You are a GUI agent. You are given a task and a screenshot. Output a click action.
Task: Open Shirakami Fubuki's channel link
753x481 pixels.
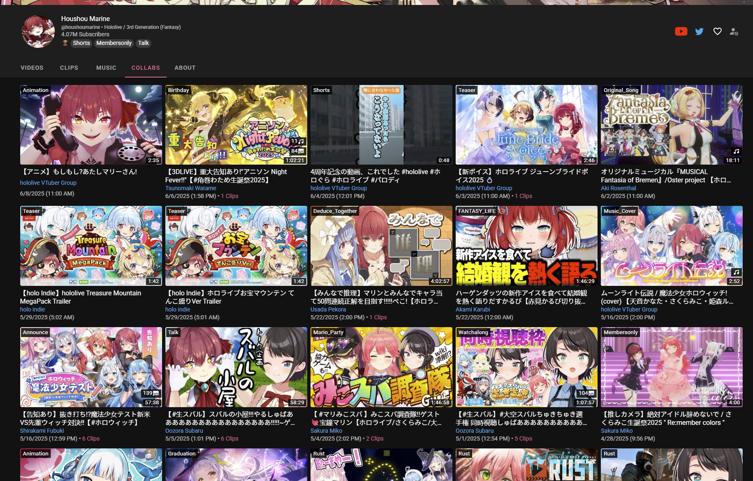tap(42, 431)
